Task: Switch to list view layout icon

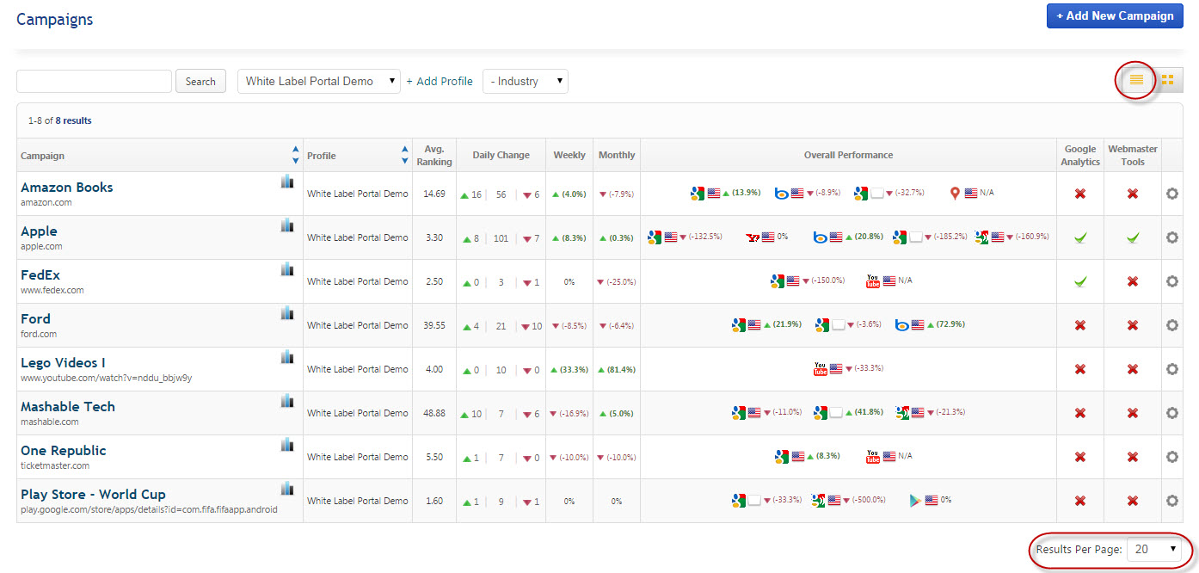Action: click(x=1136, y=80)
